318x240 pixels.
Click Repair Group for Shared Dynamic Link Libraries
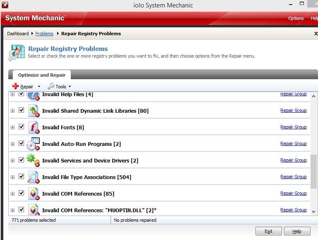click(293, 110)
